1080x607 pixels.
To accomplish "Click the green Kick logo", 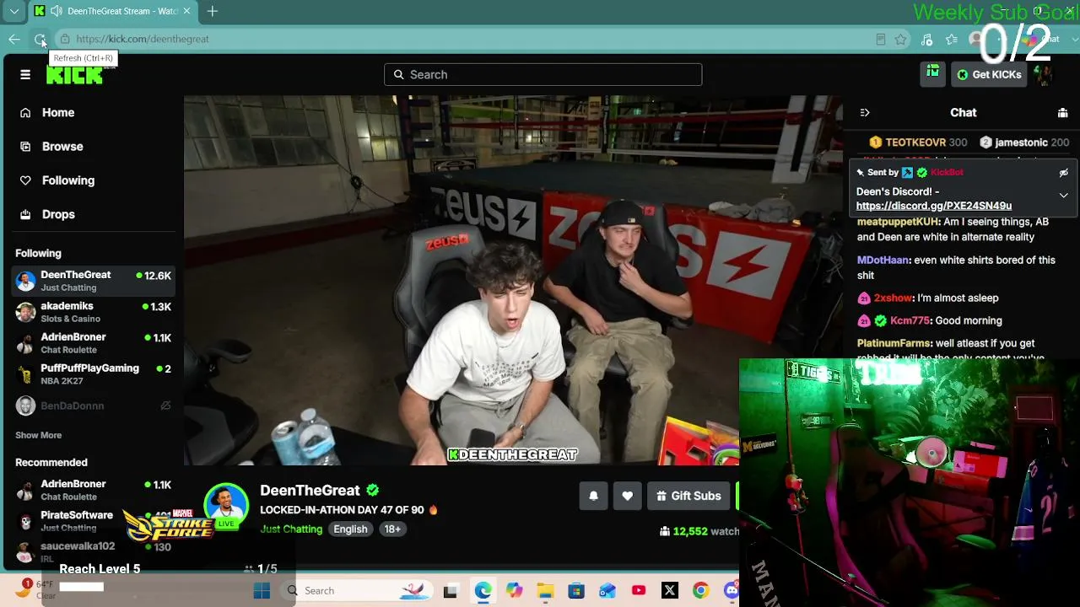I will coord(74,75).
